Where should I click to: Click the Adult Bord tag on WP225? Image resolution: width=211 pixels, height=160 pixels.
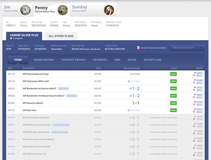pyautogui.click(x=72, y=96)
